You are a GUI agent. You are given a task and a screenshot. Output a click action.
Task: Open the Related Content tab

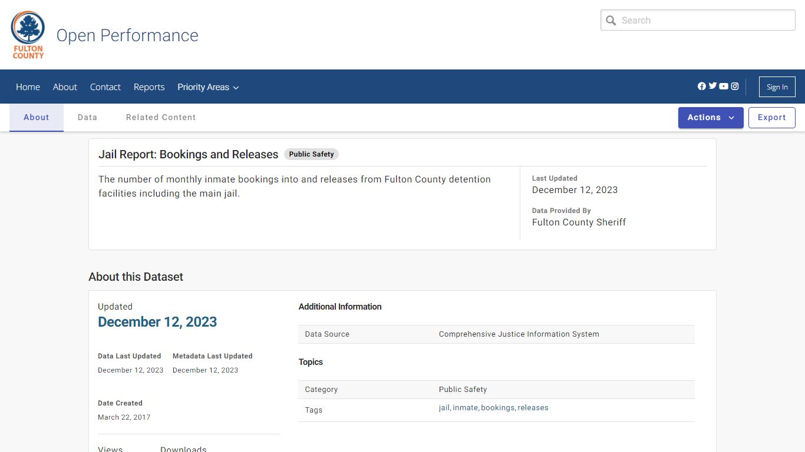coord(160,117)
